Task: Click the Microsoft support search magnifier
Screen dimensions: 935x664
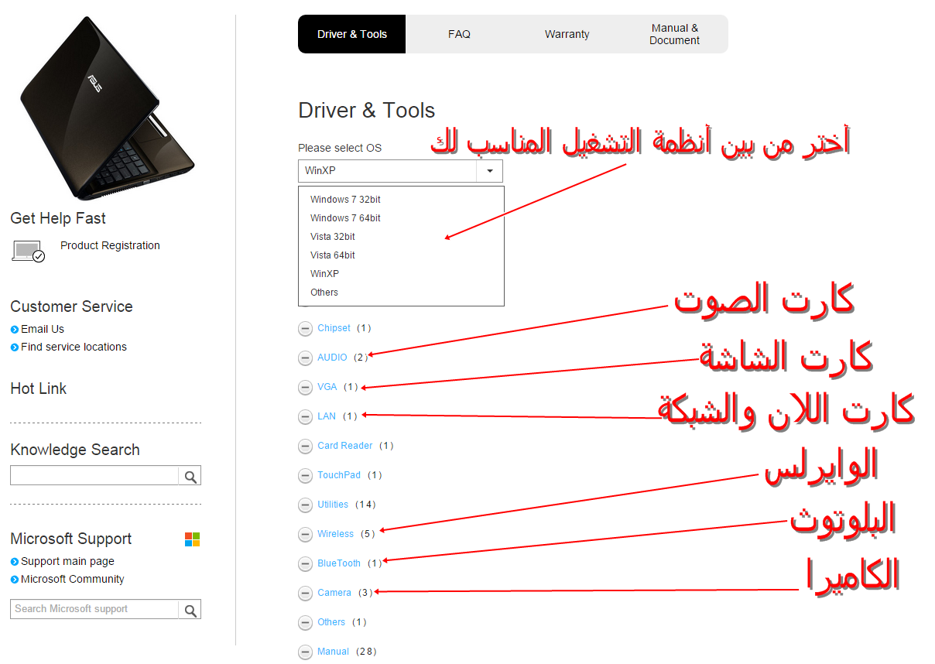Action: click(x=190, y=609)
